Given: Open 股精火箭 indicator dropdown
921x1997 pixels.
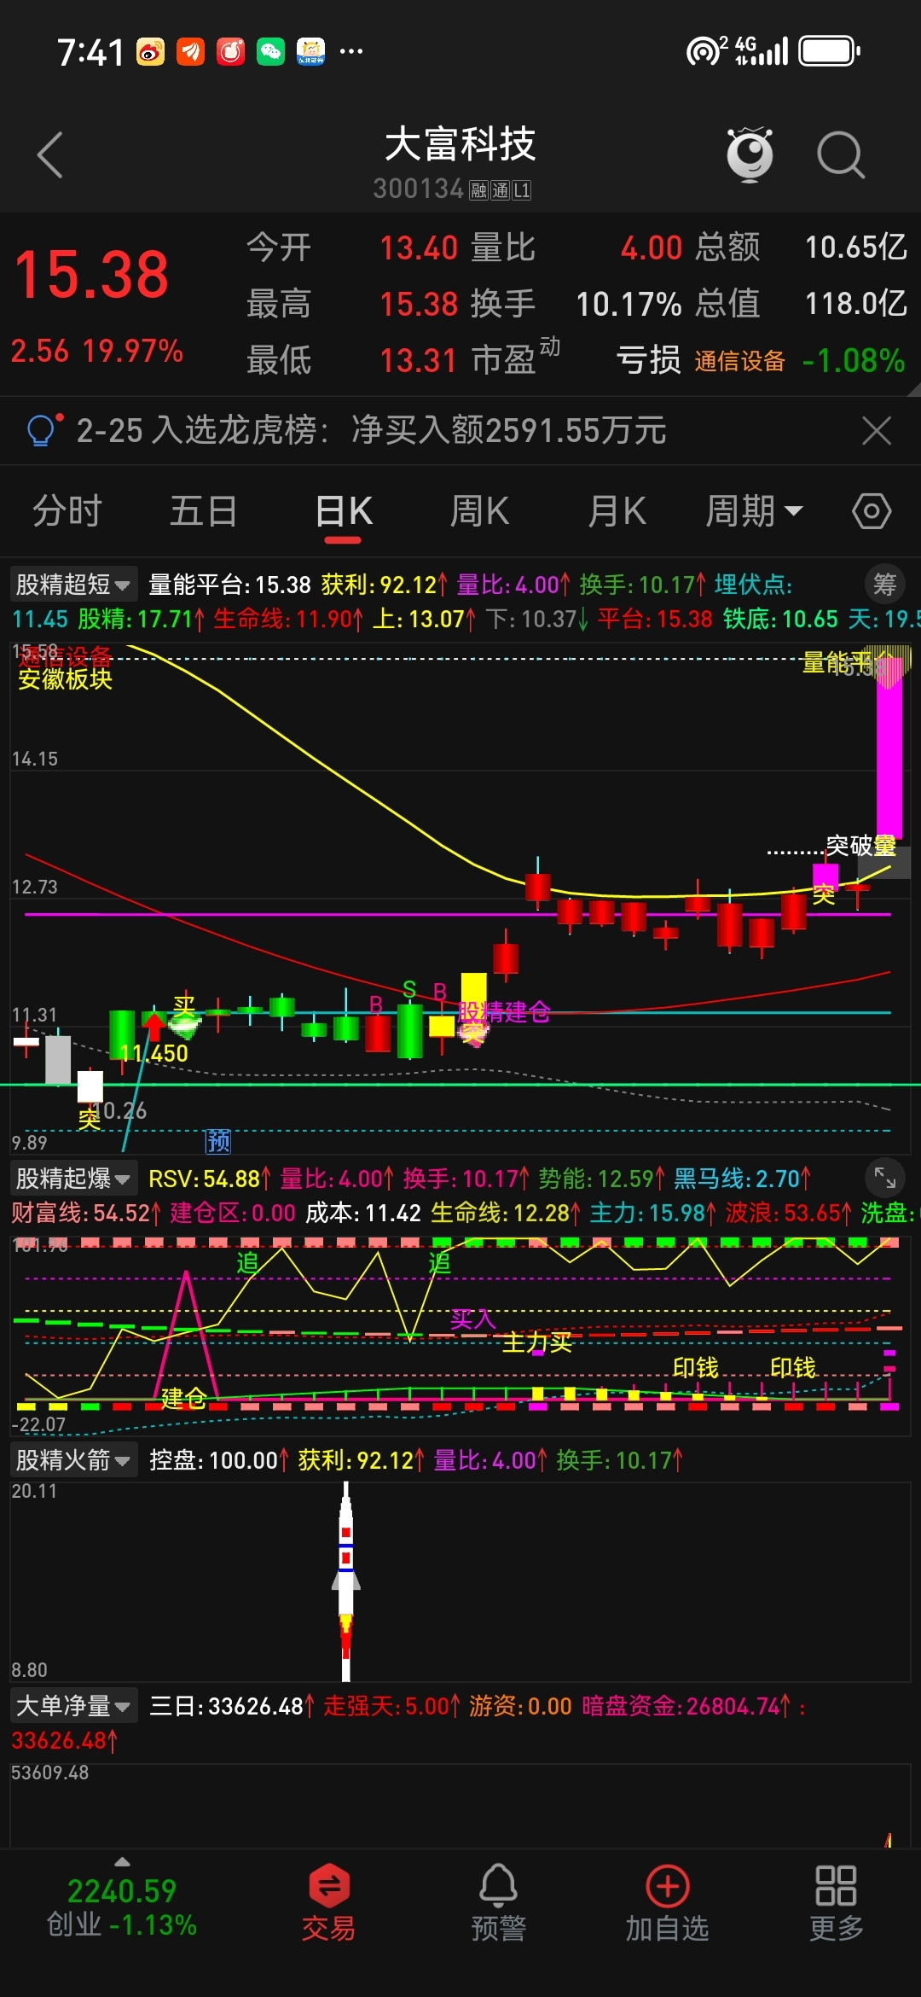Looking at the screenshot, I should [x=73, y=1460].
